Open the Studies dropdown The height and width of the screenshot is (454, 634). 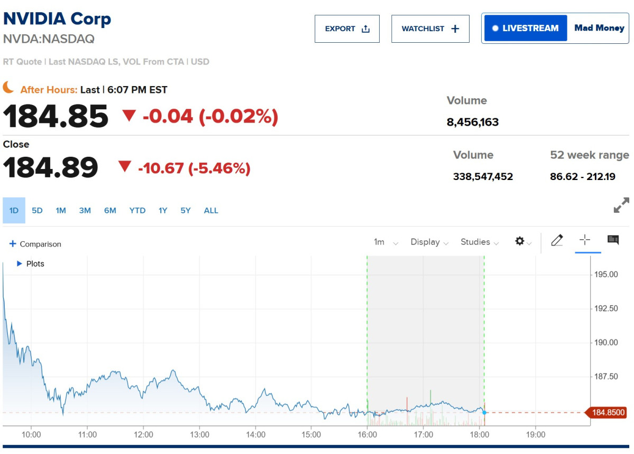(480, 242)
